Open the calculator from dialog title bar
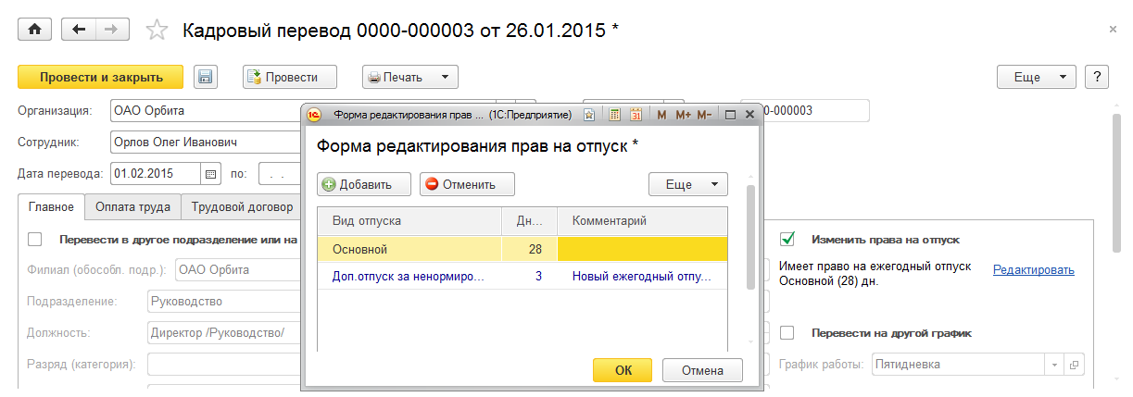 point(614,115)
